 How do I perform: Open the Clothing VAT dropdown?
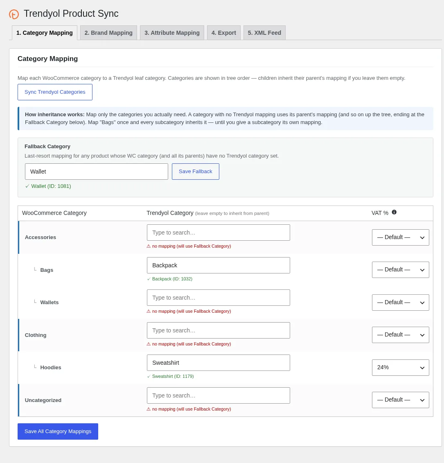pyautogui.click(x=400, y=335)
